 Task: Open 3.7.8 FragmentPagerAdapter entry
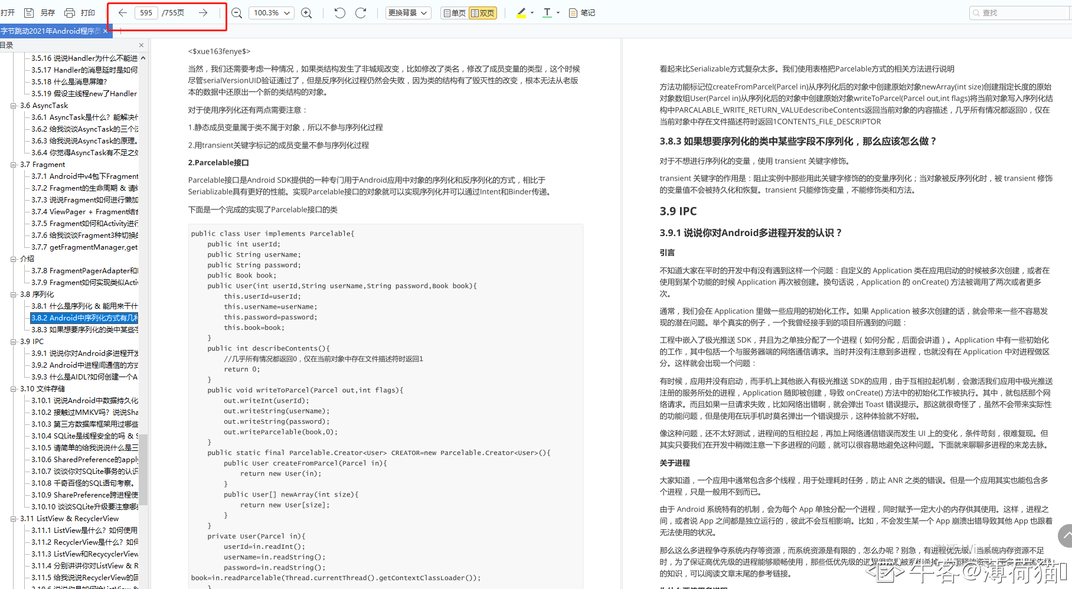[84, 271]
